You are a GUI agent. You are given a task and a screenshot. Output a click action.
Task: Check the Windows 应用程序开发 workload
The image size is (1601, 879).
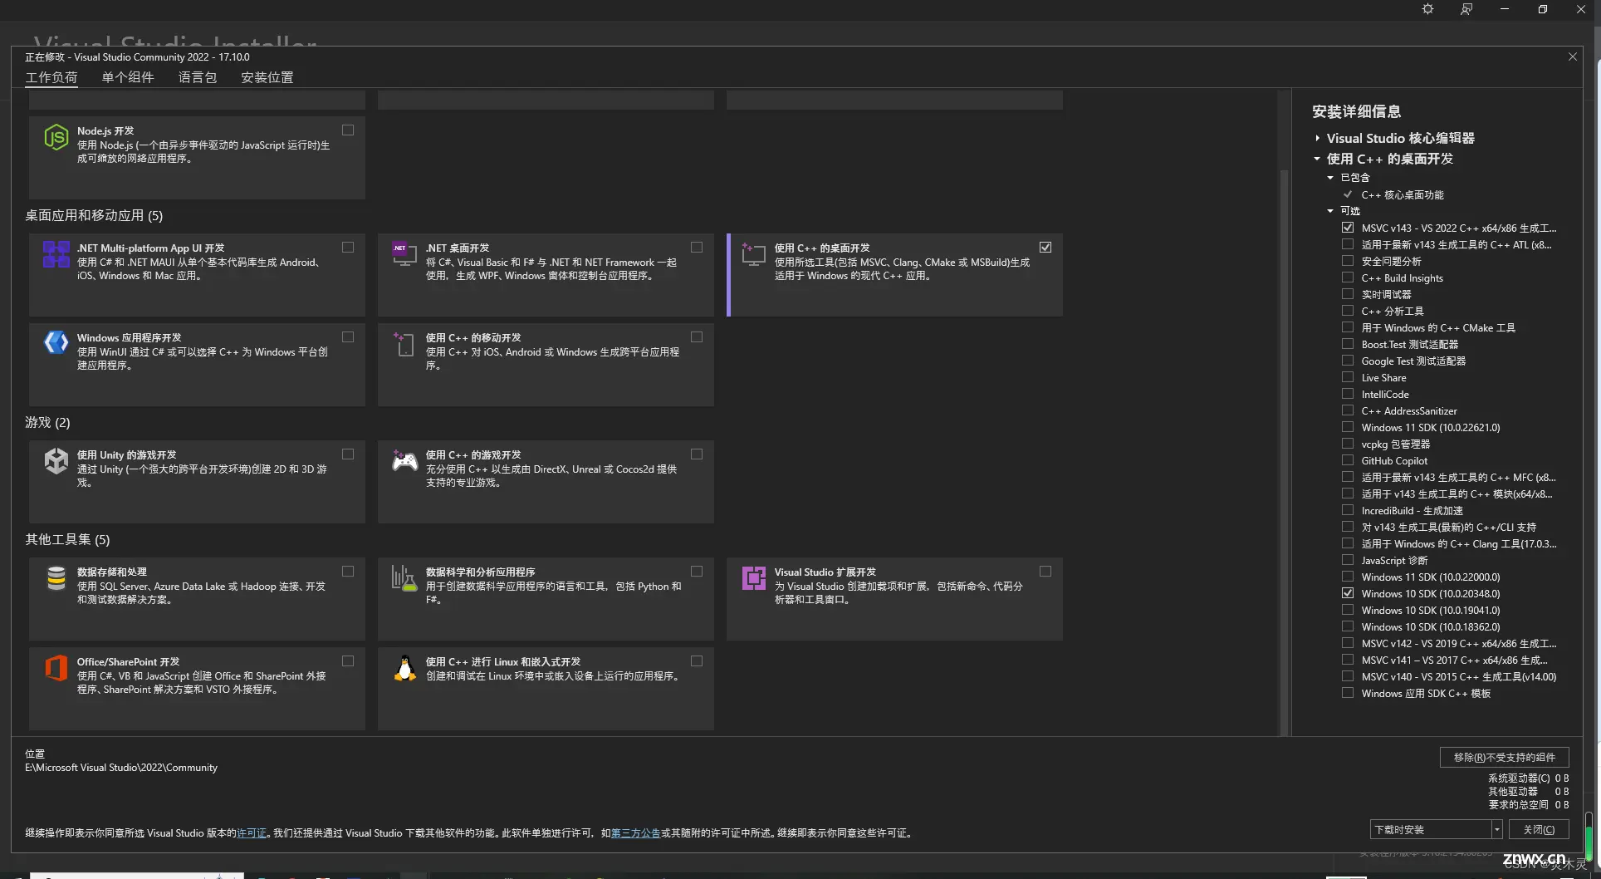348,337
